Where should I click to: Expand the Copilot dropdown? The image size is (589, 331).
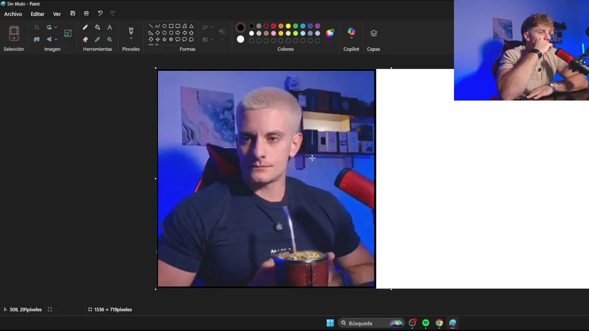352,38
